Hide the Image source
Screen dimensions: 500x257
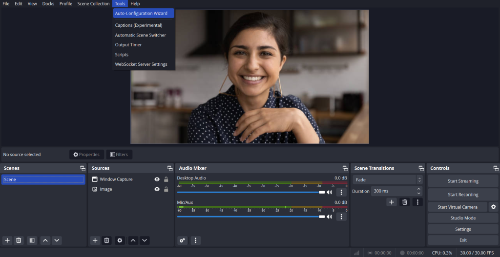[x=157, y=189]
